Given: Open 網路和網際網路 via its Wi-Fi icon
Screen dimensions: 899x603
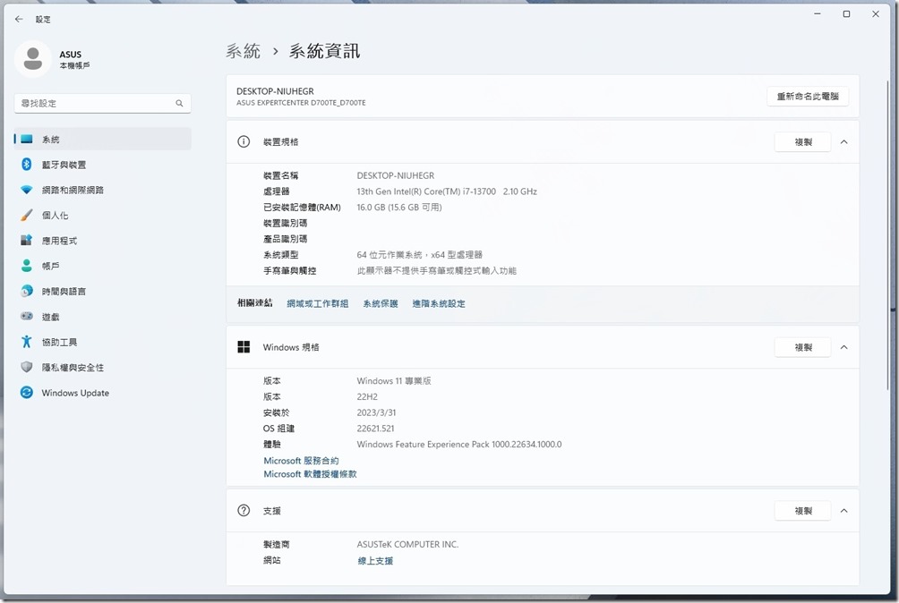Looking at the screenshot, I should 26,190.
